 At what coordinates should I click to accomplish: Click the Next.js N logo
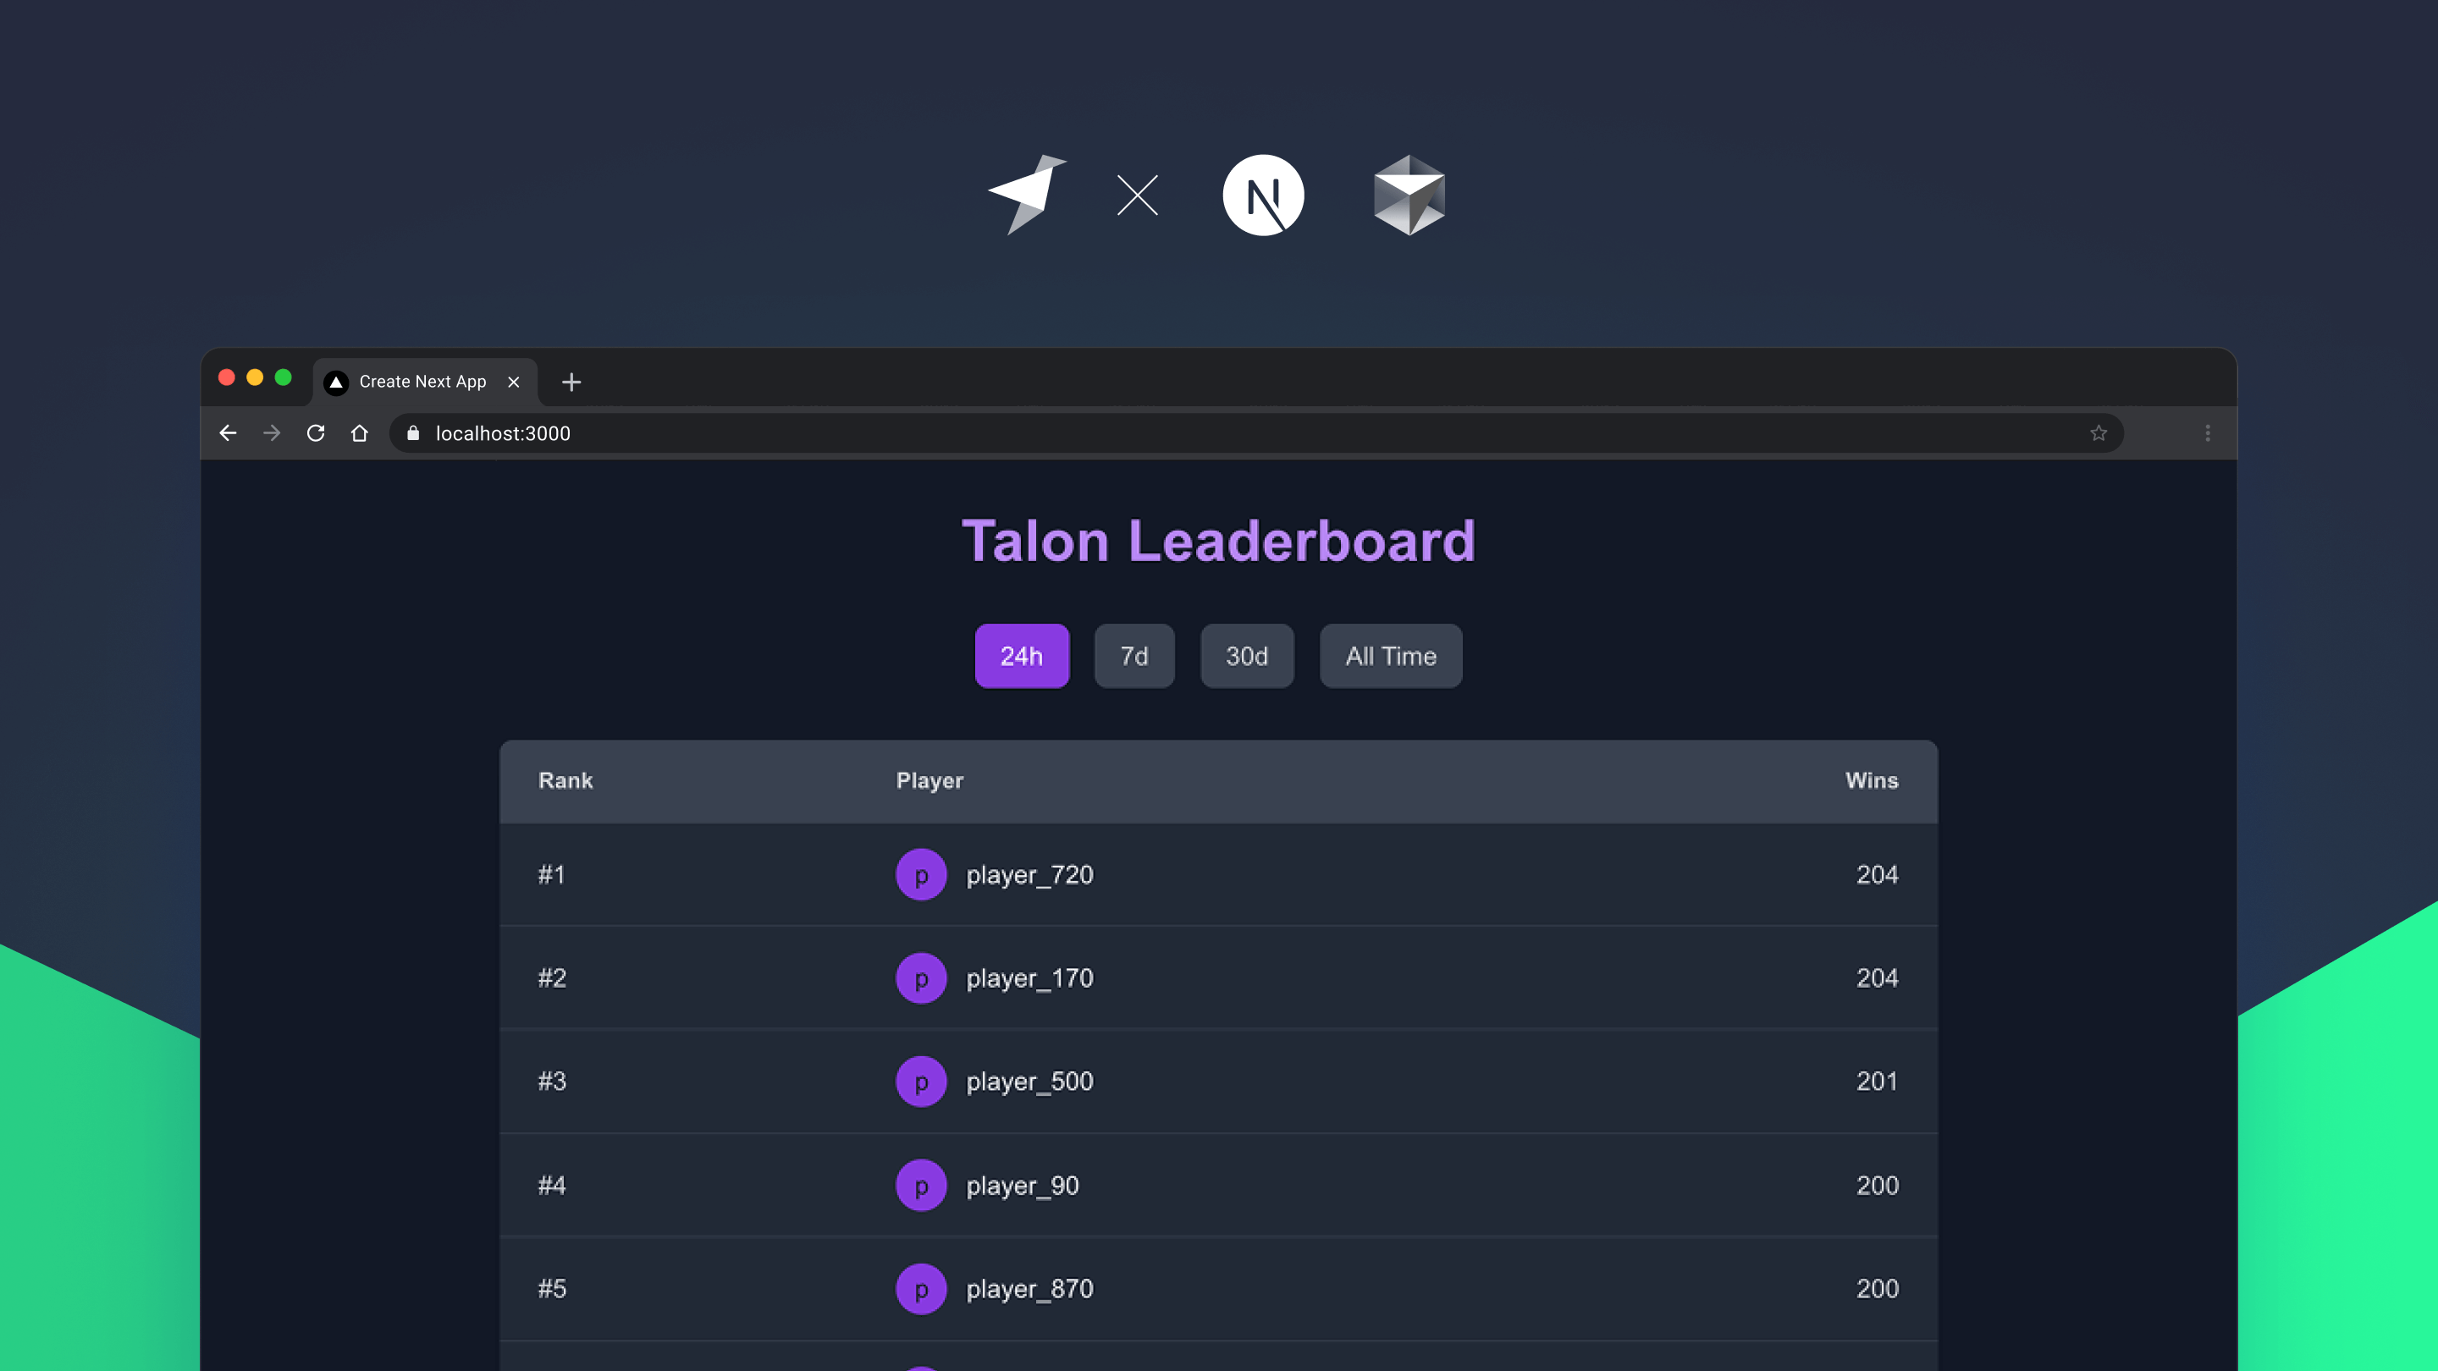coord(1262,195)
